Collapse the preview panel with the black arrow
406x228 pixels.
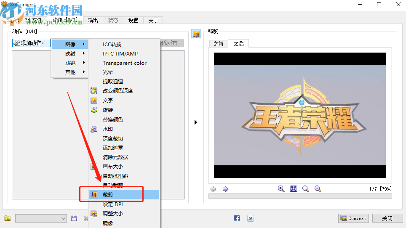(196, 122)
